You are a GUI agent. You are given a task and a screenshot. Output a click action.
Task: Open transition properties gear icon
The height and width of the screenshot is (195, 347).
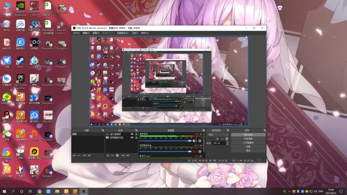(x=226, y=139)
